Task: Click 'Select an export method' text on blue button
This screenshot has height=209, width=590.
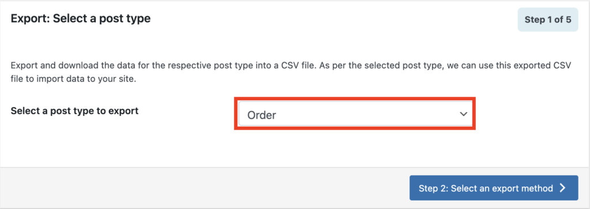Action: click(x=502, y=188)
